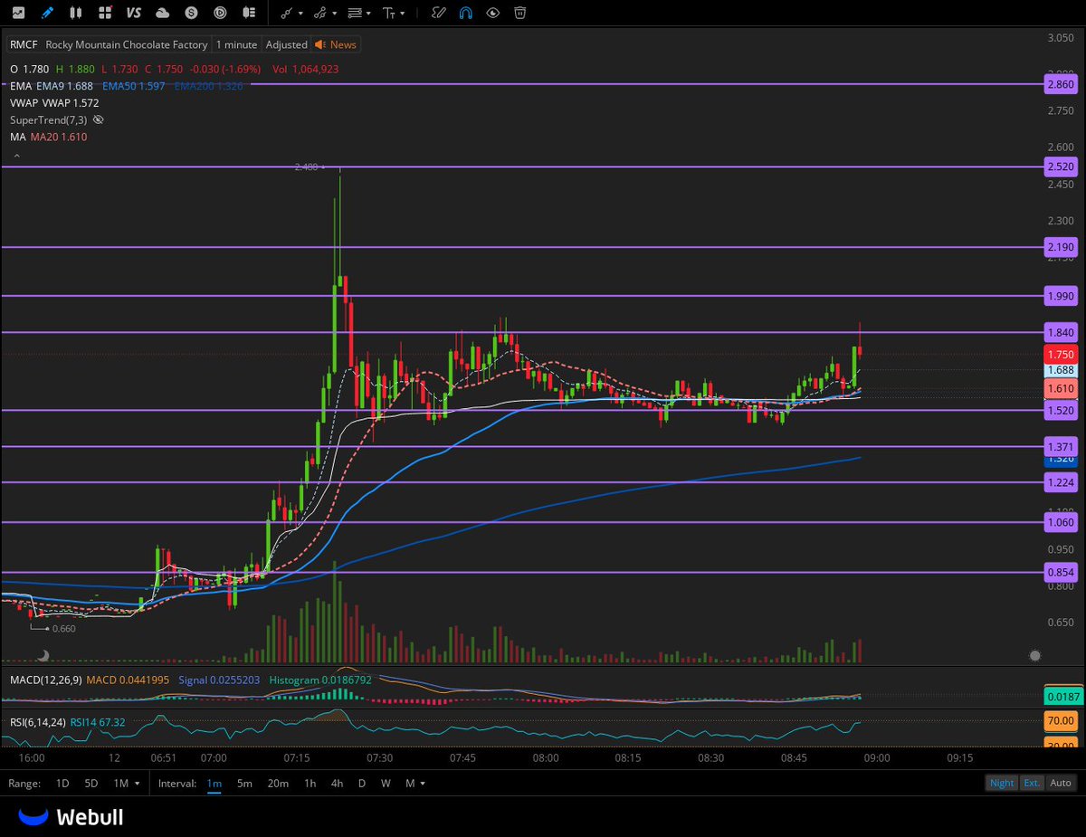Image resolution: width=1086 pixels, height=837 pixels.
Task: Click the cloud save icon
Action: [163, 13]
